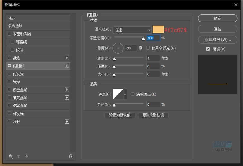Move effect down using the down arrow icon
This screenshot has height=166, width=243.
[26, 156]
